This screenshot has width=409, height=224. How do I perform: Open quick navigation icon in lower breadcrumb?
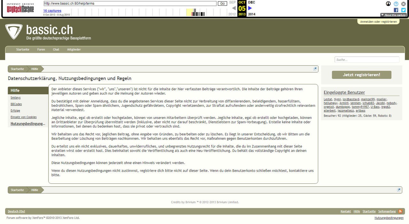click(x=399, y=190)
